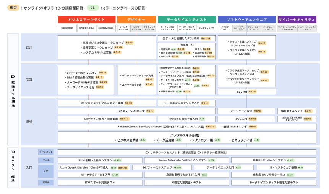Image resolution: width=329 pixels, height=194 pixels.
Task: Select ITパスポート対策テスト box
Action: click(x=100, y=183)
